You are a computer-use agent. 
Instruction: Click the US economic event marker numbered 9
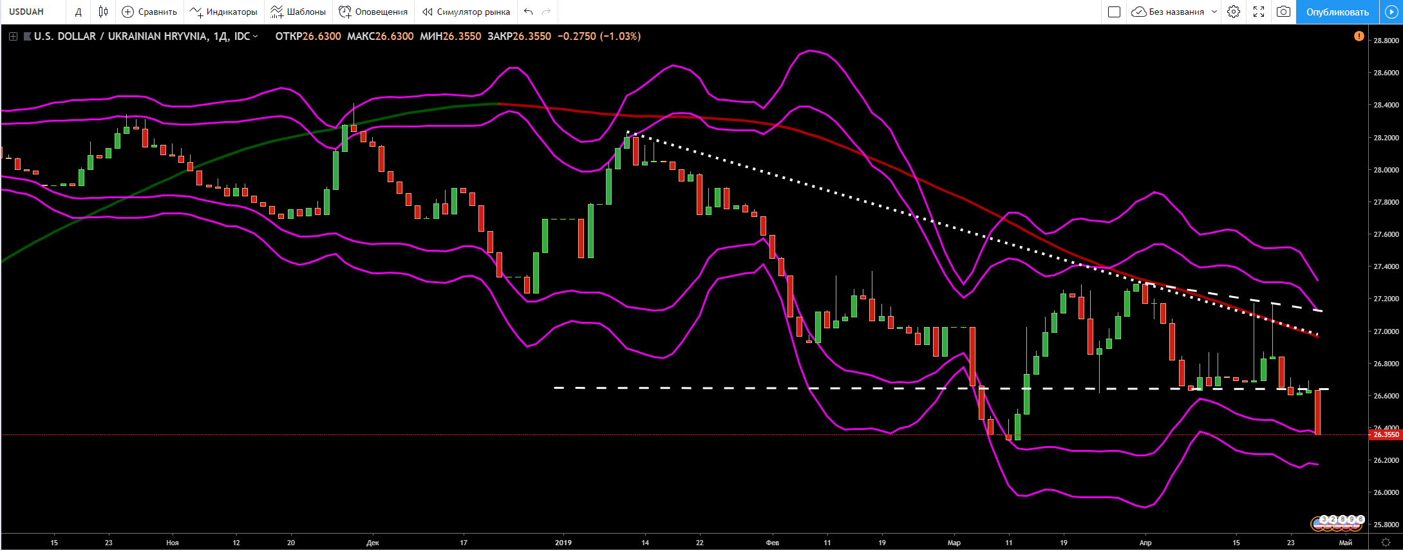pyautogui.click(x=1351, y=519)
